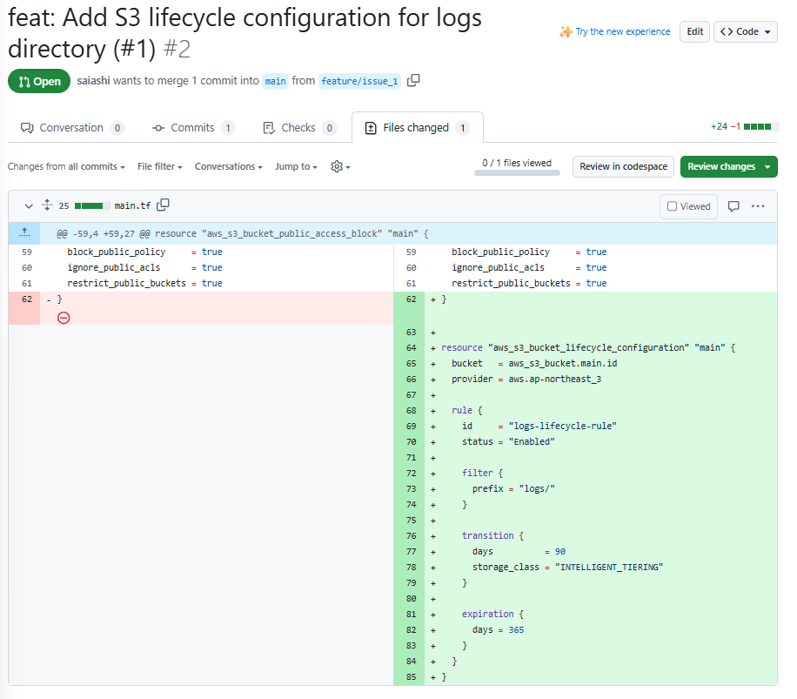Toggle the Viewed checkbox for main.tf
The width and height of the screenshot is (797, 699).
(x=672, y=206)
